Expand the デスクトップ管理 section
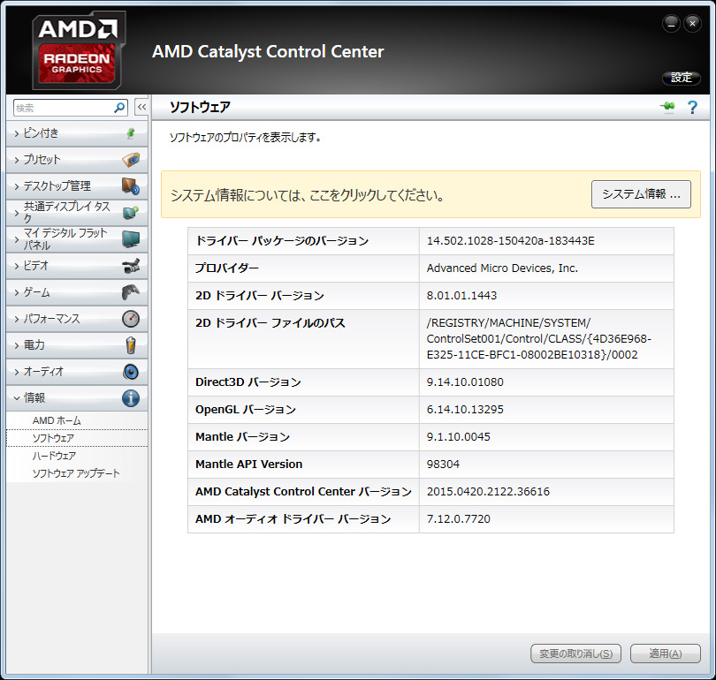Image resolution: width=716 pixels, height=680 pixels. coord(77,186)
